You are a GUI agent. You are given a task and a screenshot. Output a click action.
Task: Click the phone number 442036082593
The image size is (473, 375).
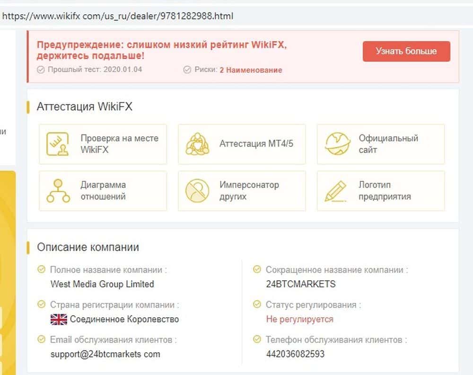pyautogui.click(x=295, y=354)
